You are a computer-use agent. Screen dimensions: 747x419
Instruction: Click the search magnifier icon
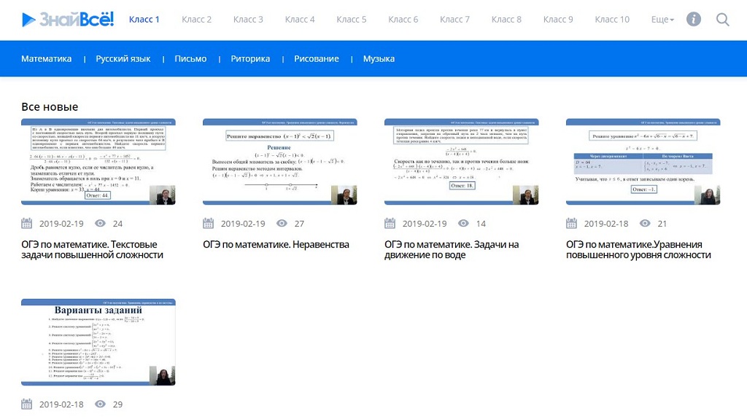[722, 20]
